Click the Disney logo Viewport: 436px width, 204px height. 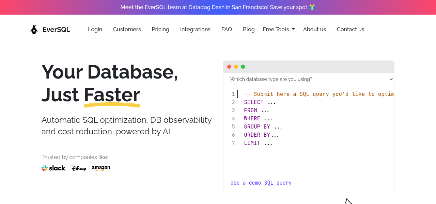coord(78,168)
